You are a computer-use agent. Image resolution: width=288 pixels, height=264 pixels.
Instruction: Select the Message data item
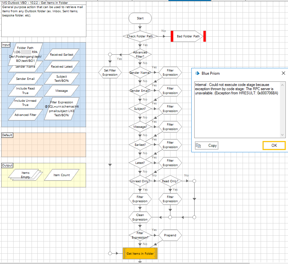click(62, 91)
